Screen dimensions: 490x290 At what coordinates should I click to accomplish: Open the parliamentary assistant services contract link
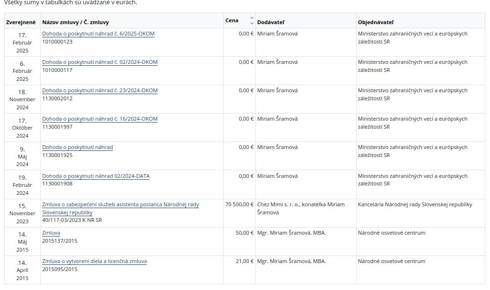[x=120, y=205]
